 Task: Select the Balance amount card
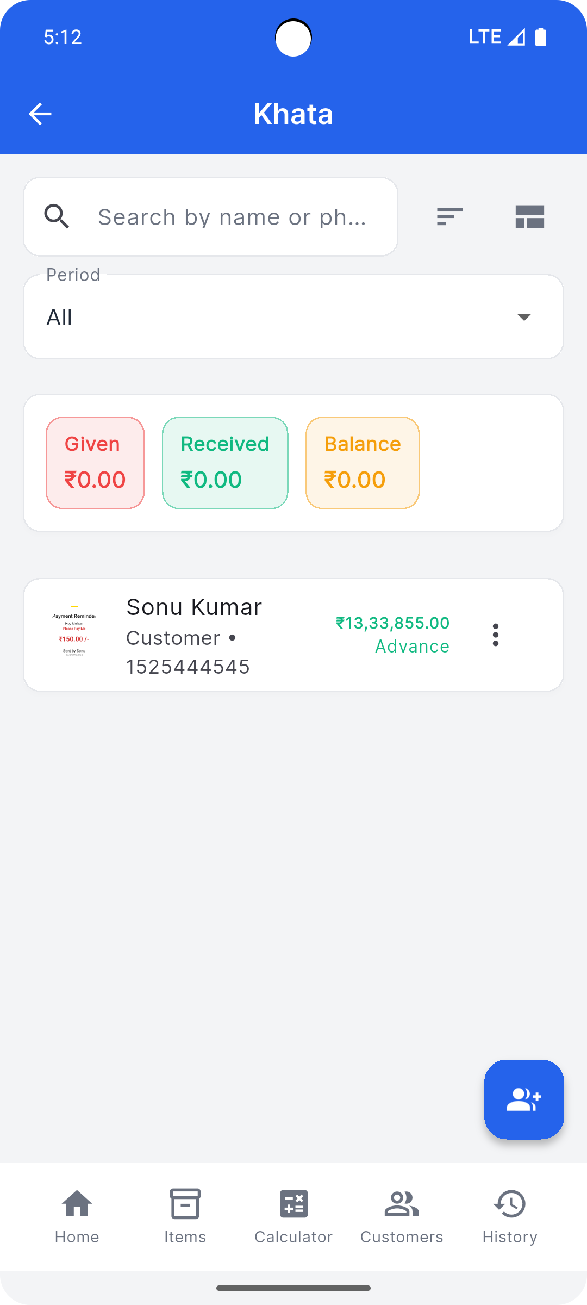(363, 463)
